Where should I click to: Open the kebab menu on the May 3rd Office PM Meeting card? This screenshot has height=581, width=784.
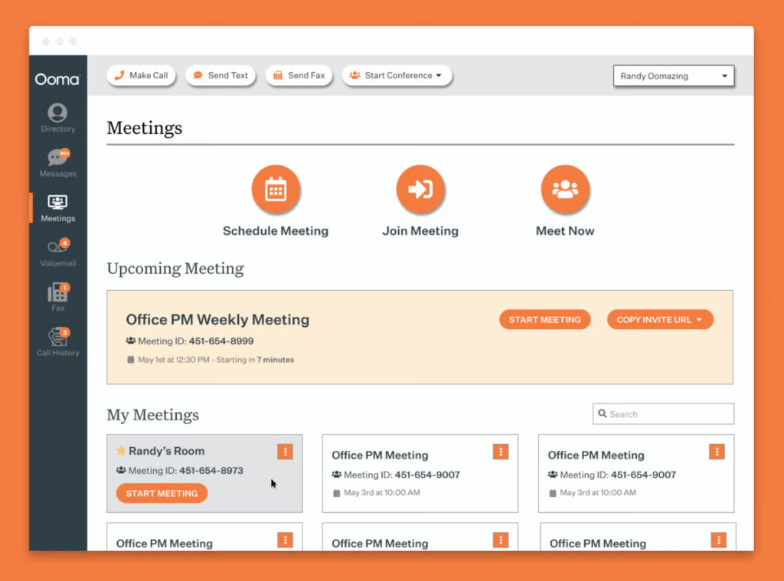(x=500, y=452)
